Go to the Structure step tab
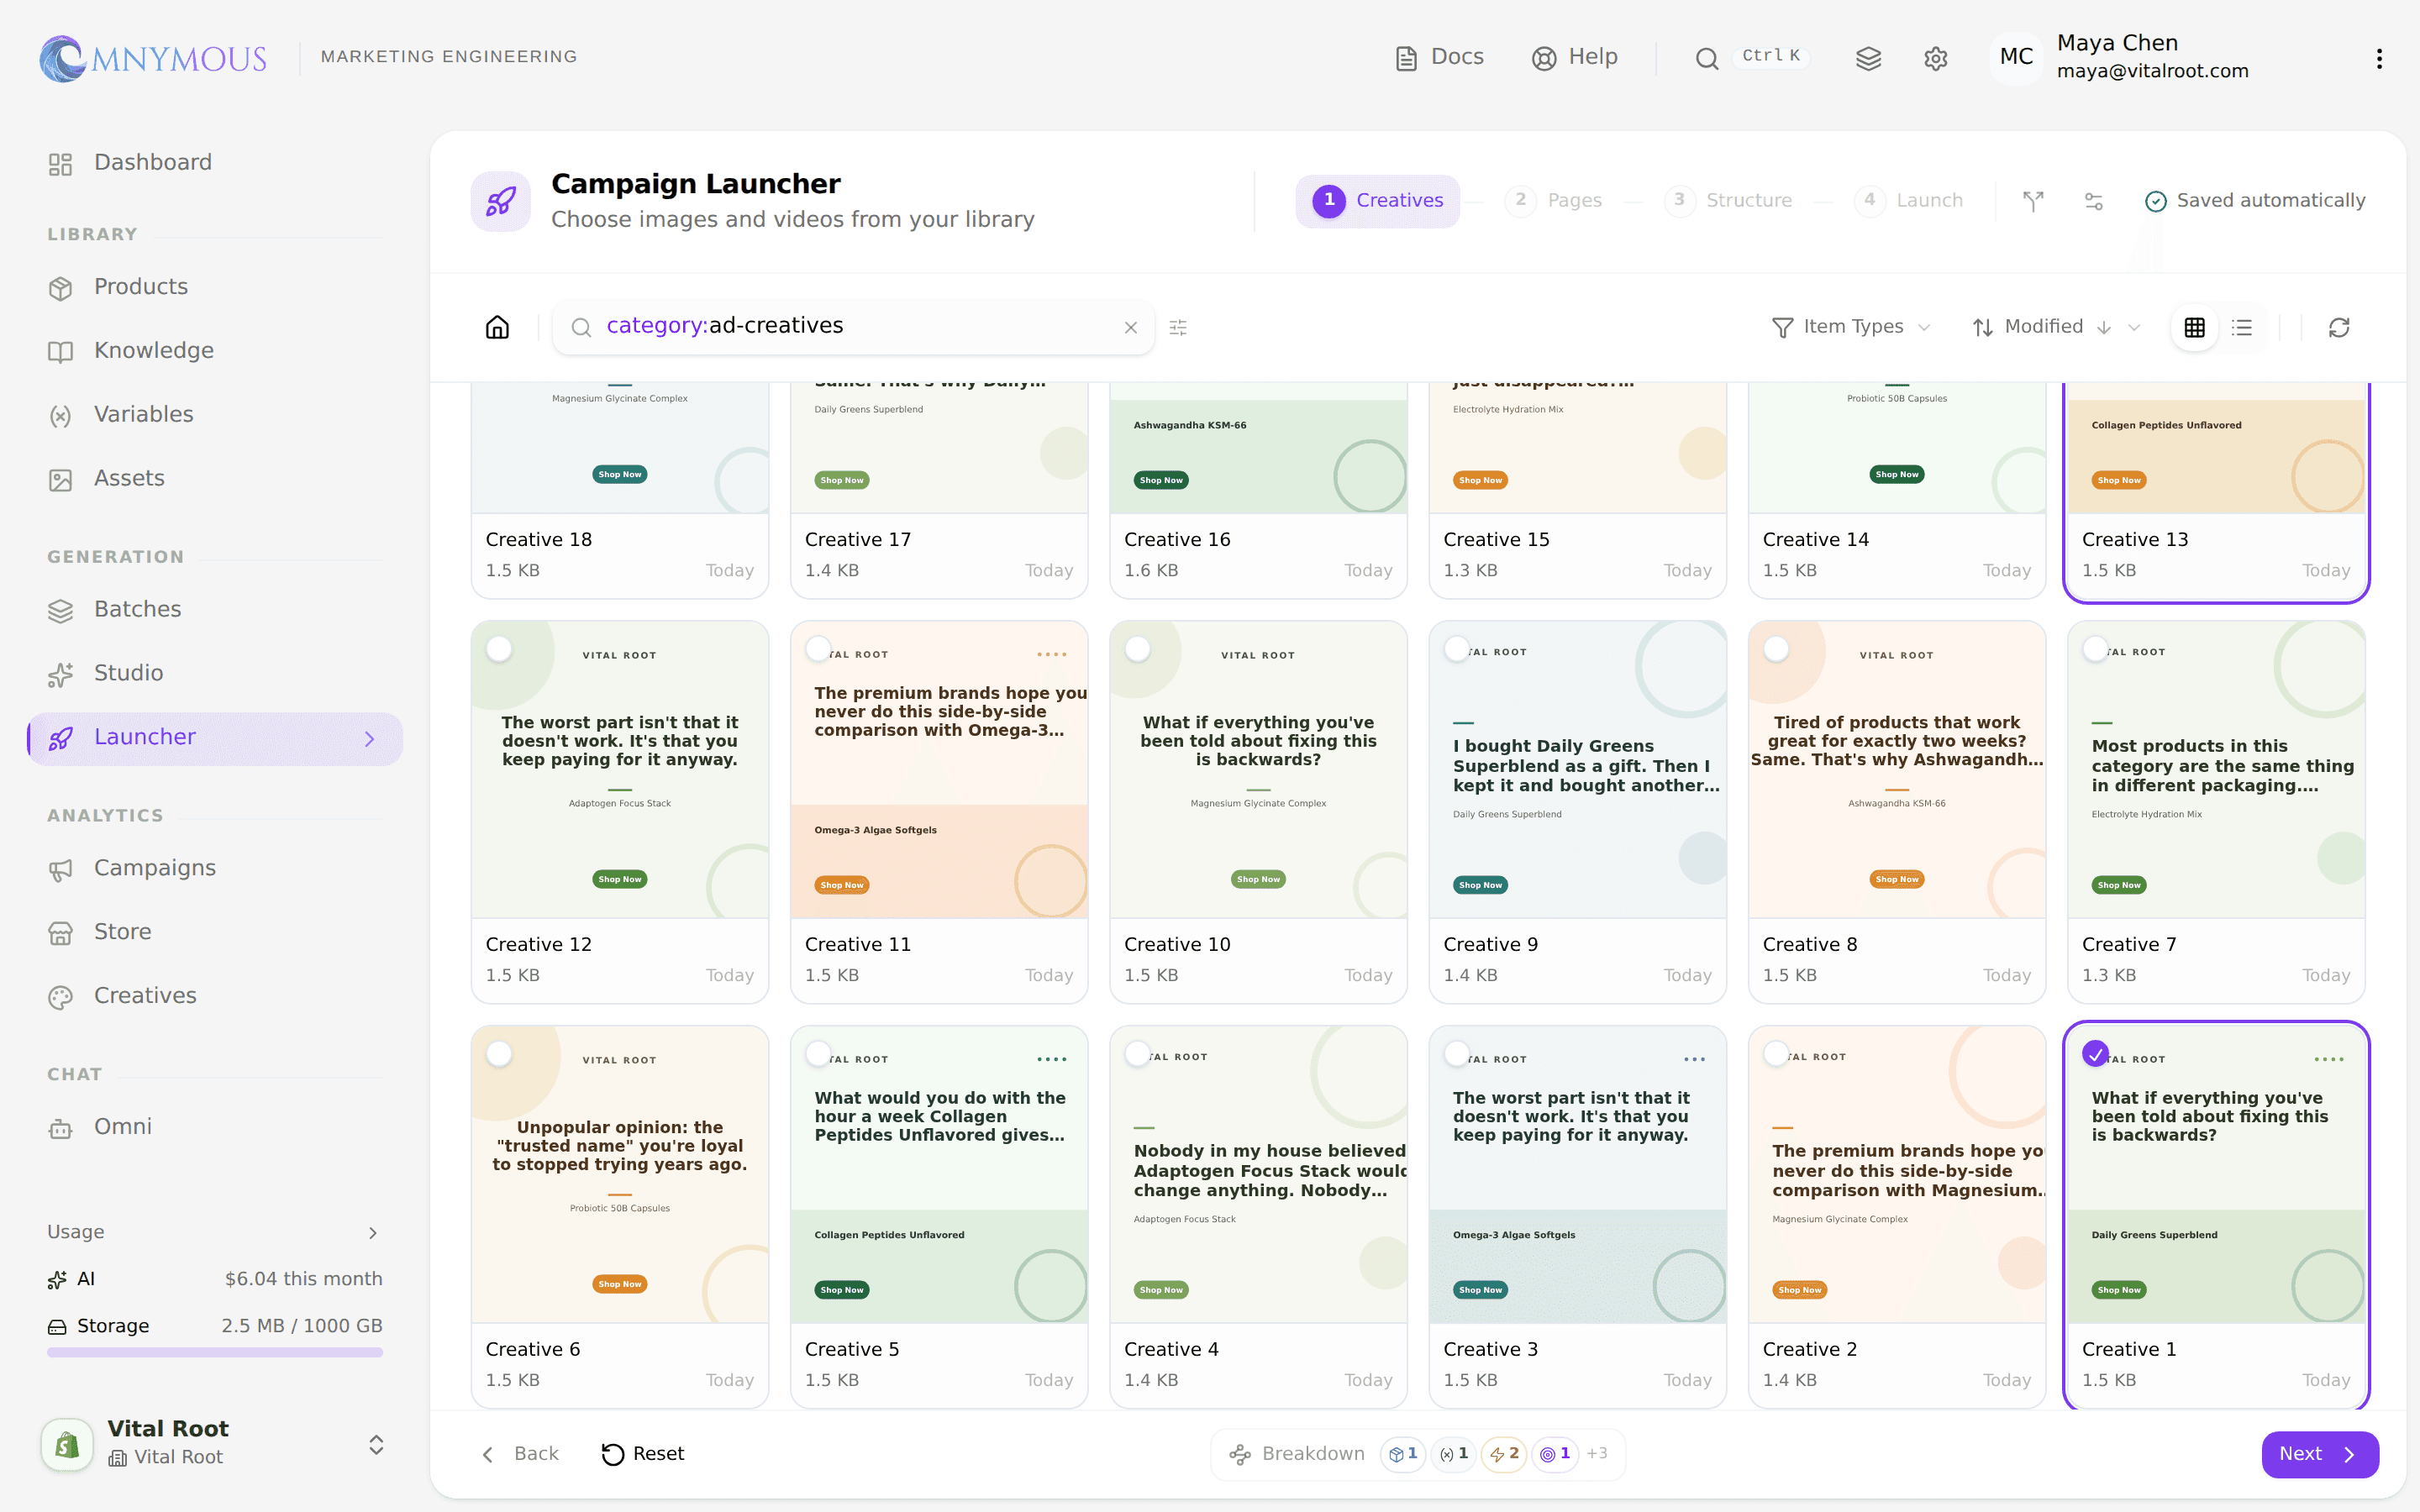Image resolution: width=2420 pixels, height=1512 pixels. click(1729, 200)
